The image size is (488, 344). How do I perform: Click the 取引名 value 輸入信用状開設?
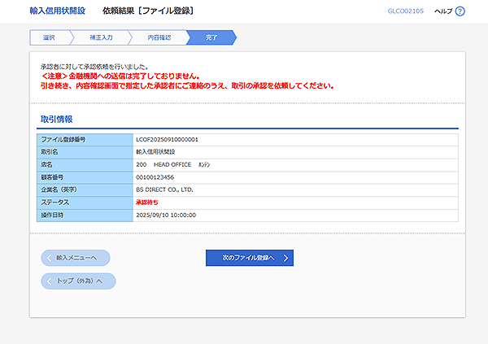click(155, 152)
